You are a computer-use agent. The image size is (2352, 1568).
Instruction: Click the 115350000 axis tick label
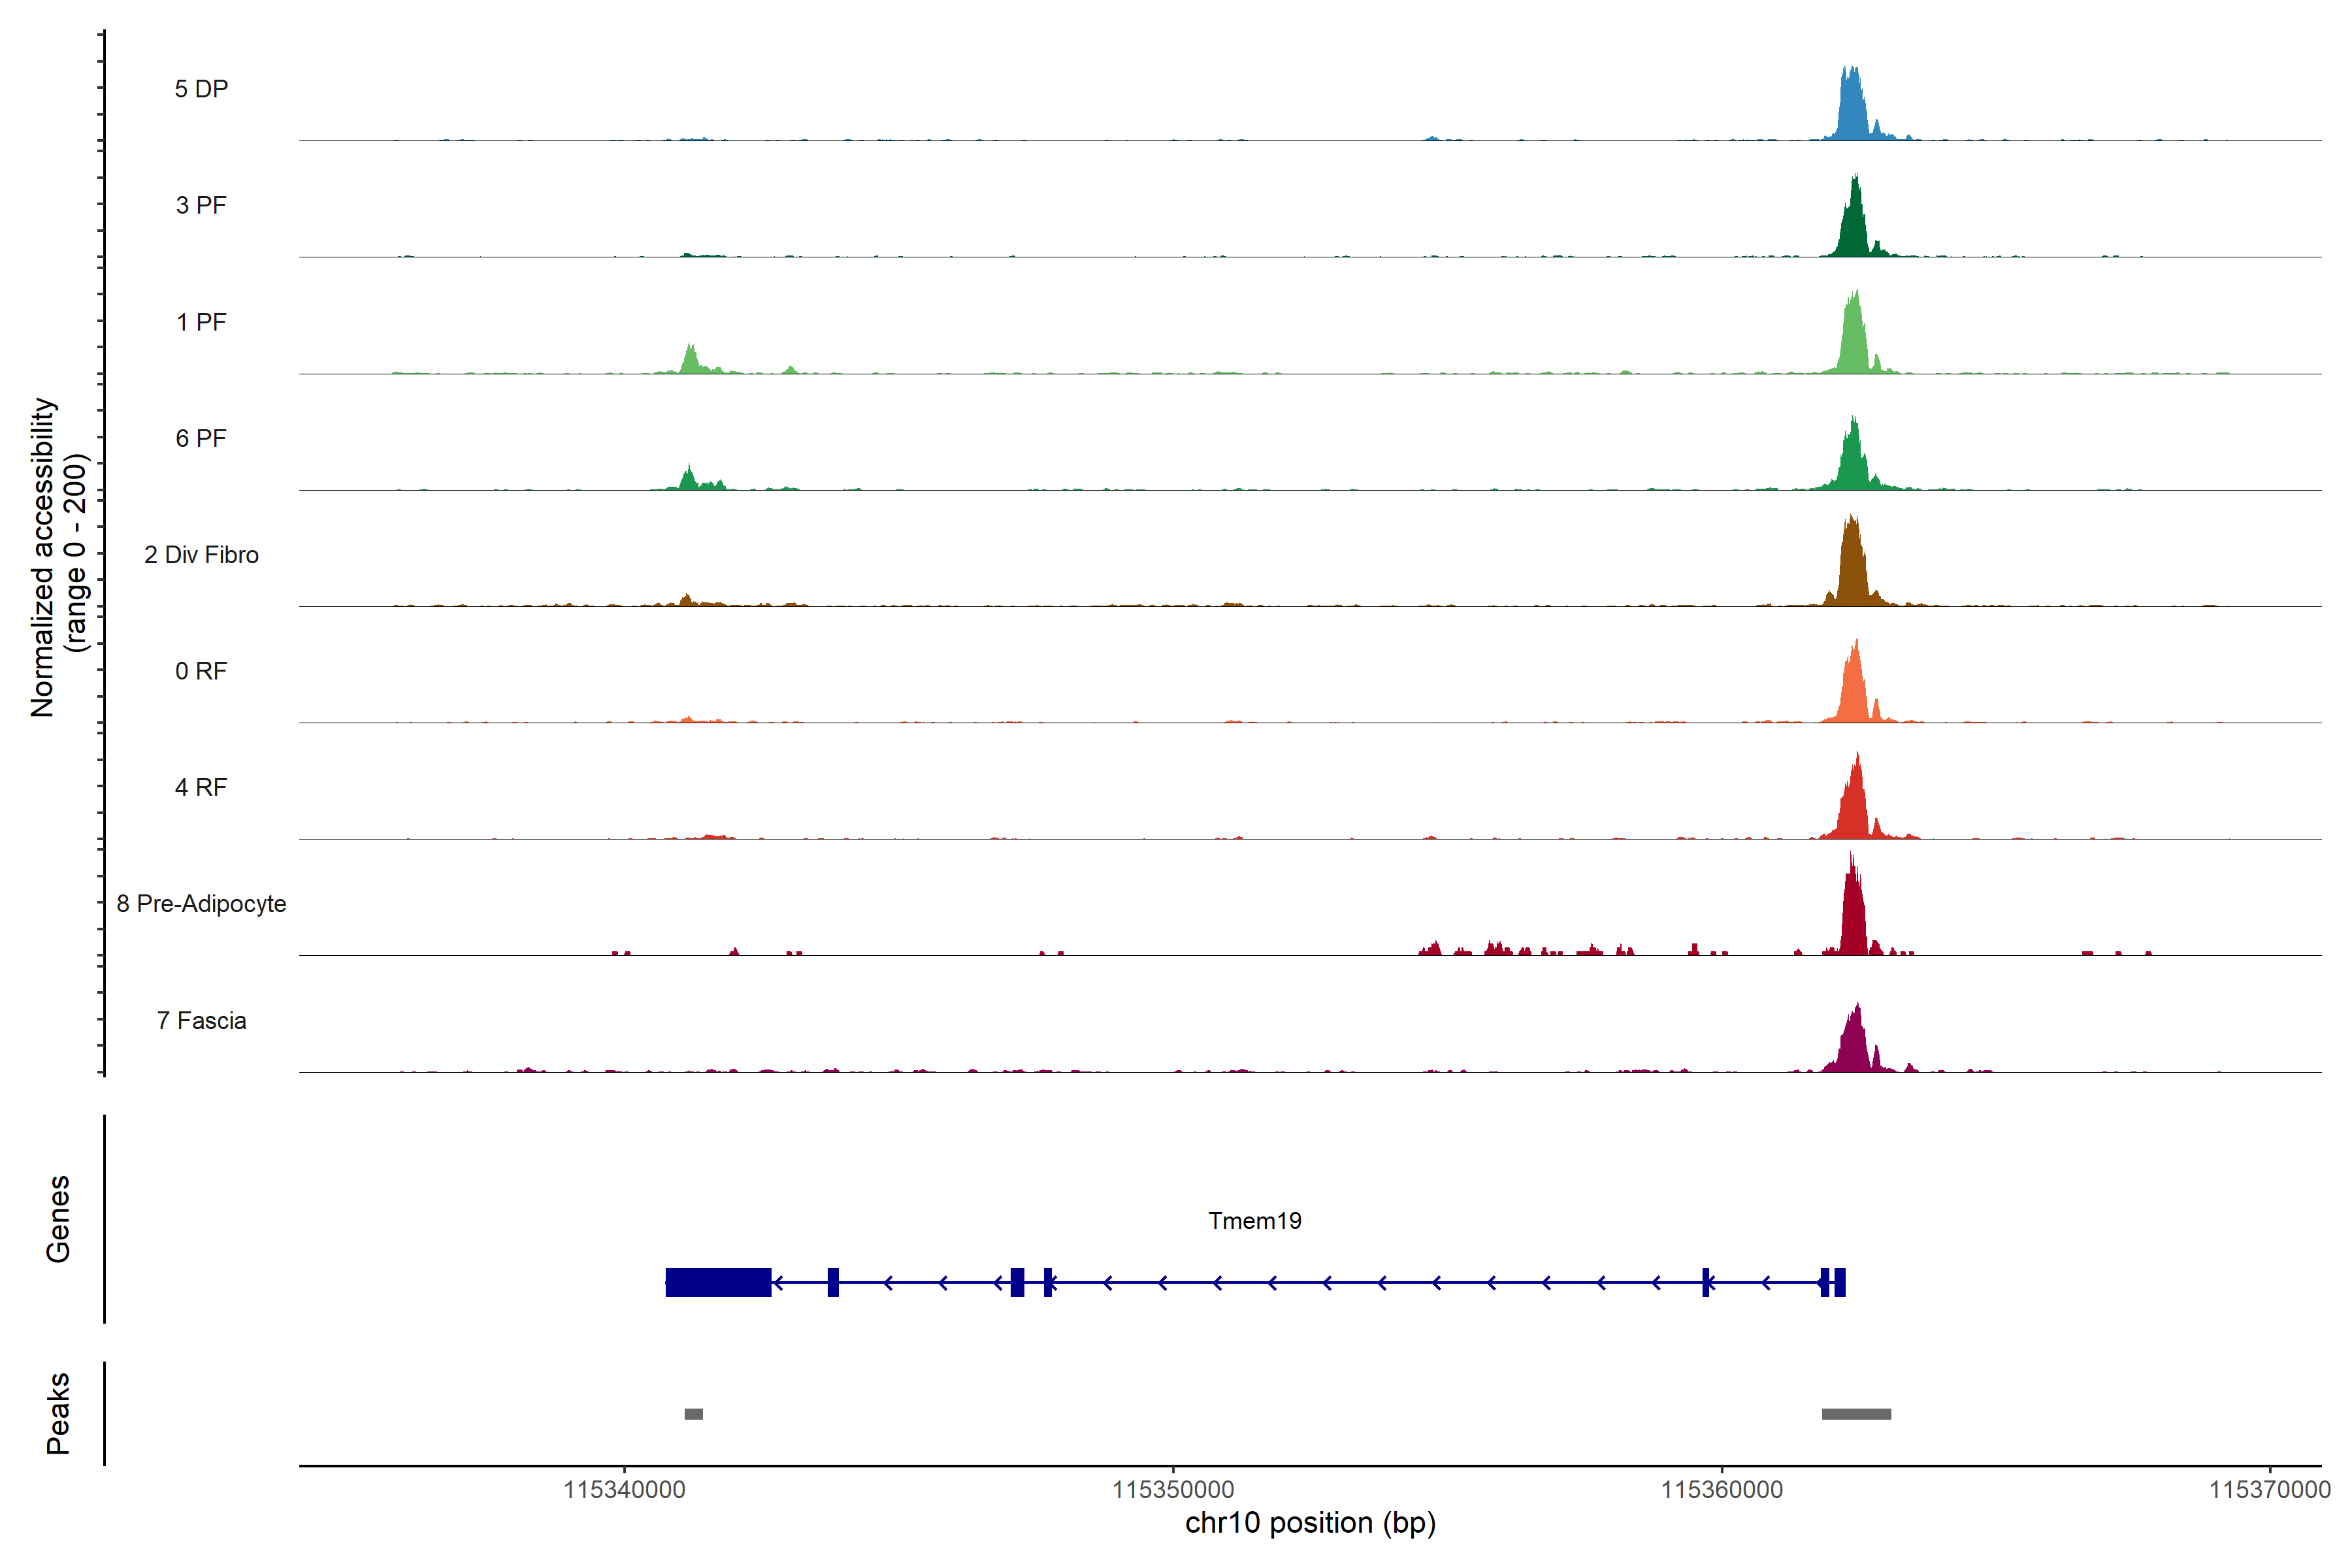click(x=1173, y=1490)
